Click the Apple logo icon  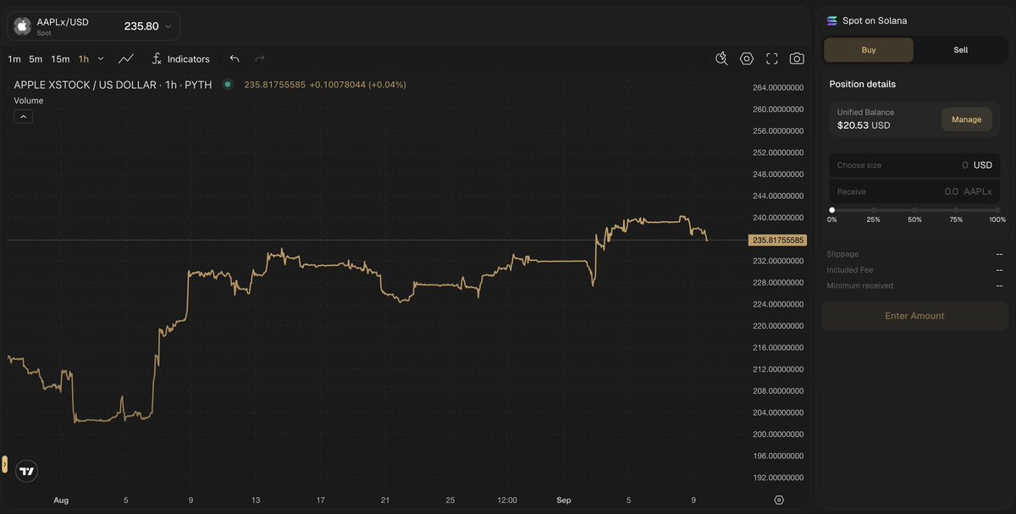[x=23, y=26]
